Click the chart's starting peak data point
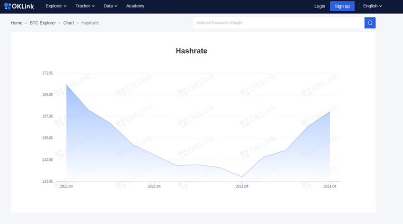 coord(67,85)
